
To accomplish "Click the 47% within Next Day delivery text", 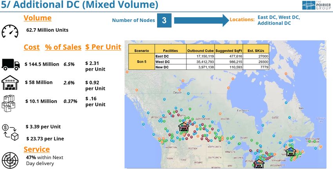I will 45,161.
